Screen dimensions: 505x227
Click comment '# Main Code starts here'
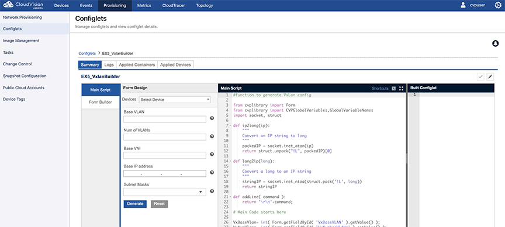260,212
